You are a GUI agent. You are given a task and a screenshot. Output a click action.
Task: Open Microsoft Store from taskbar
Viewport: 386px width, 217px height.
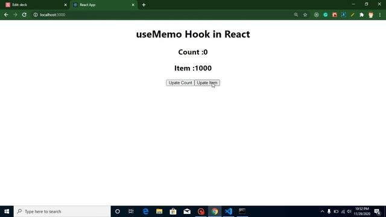point(173,212)
